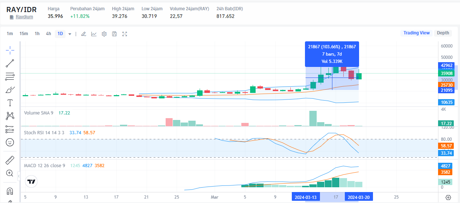Select the crosshair cursor tool

[x=10, y=50]
